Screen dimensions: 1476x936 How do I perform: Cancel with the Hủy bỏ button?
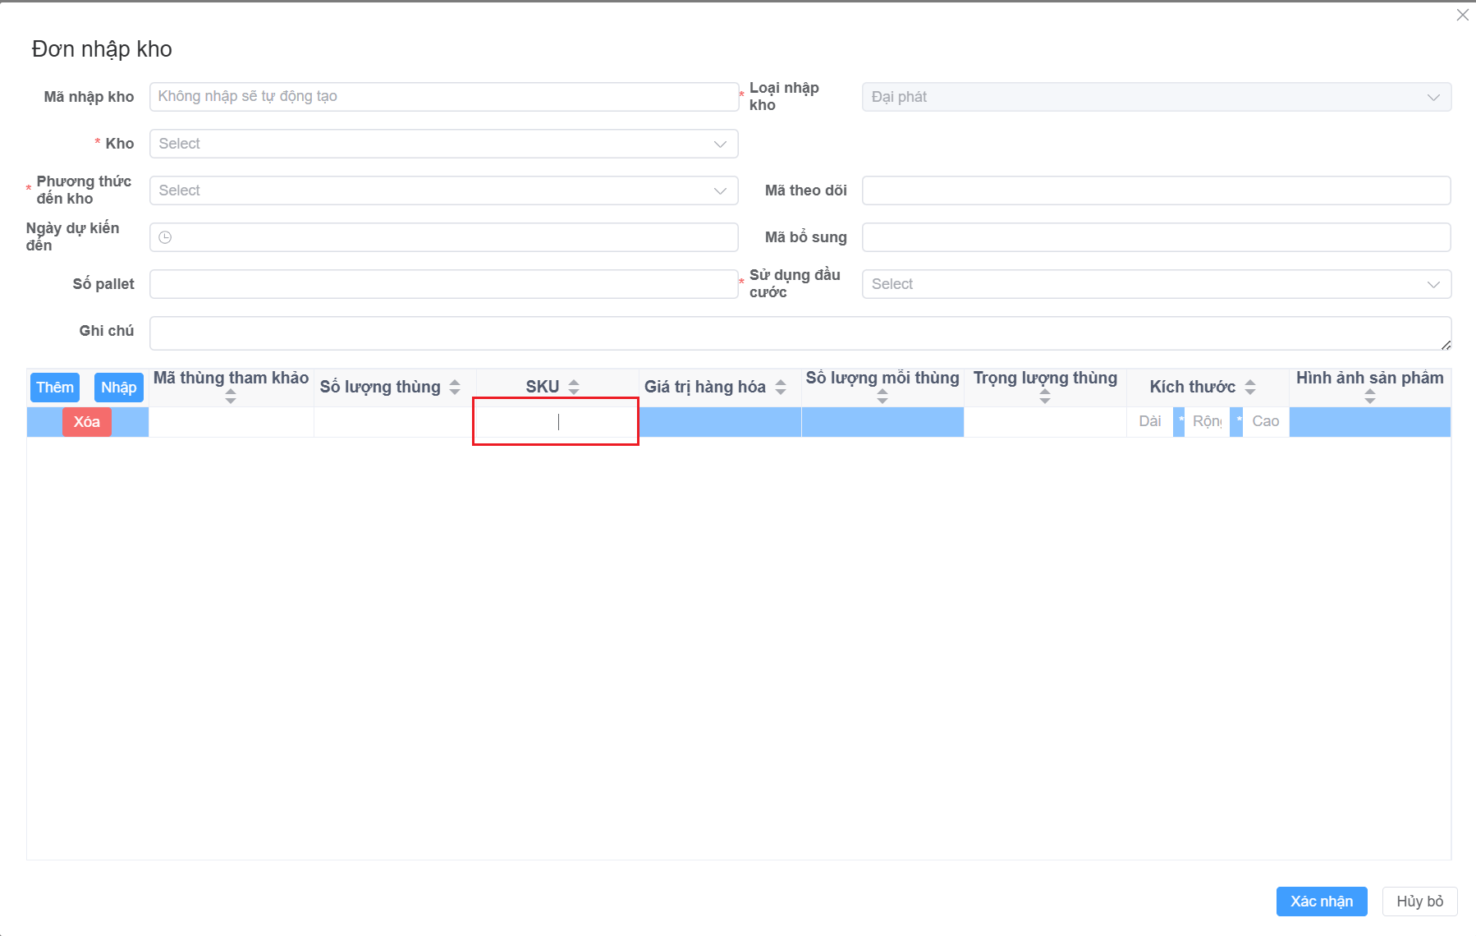pos(1419,902)
